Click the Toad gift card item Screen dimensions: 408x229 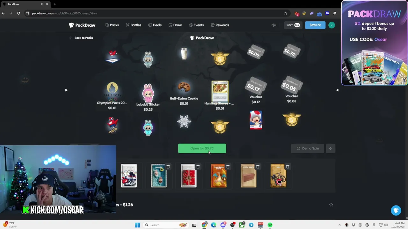[256, 120]
